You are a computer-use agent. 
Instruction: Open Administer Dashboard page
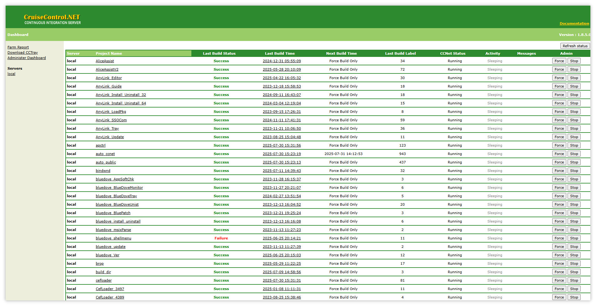27,58
